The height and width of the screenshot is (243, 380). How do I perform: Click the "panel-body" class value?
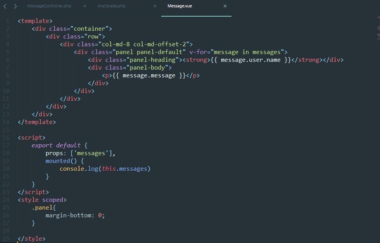(147, 68)
